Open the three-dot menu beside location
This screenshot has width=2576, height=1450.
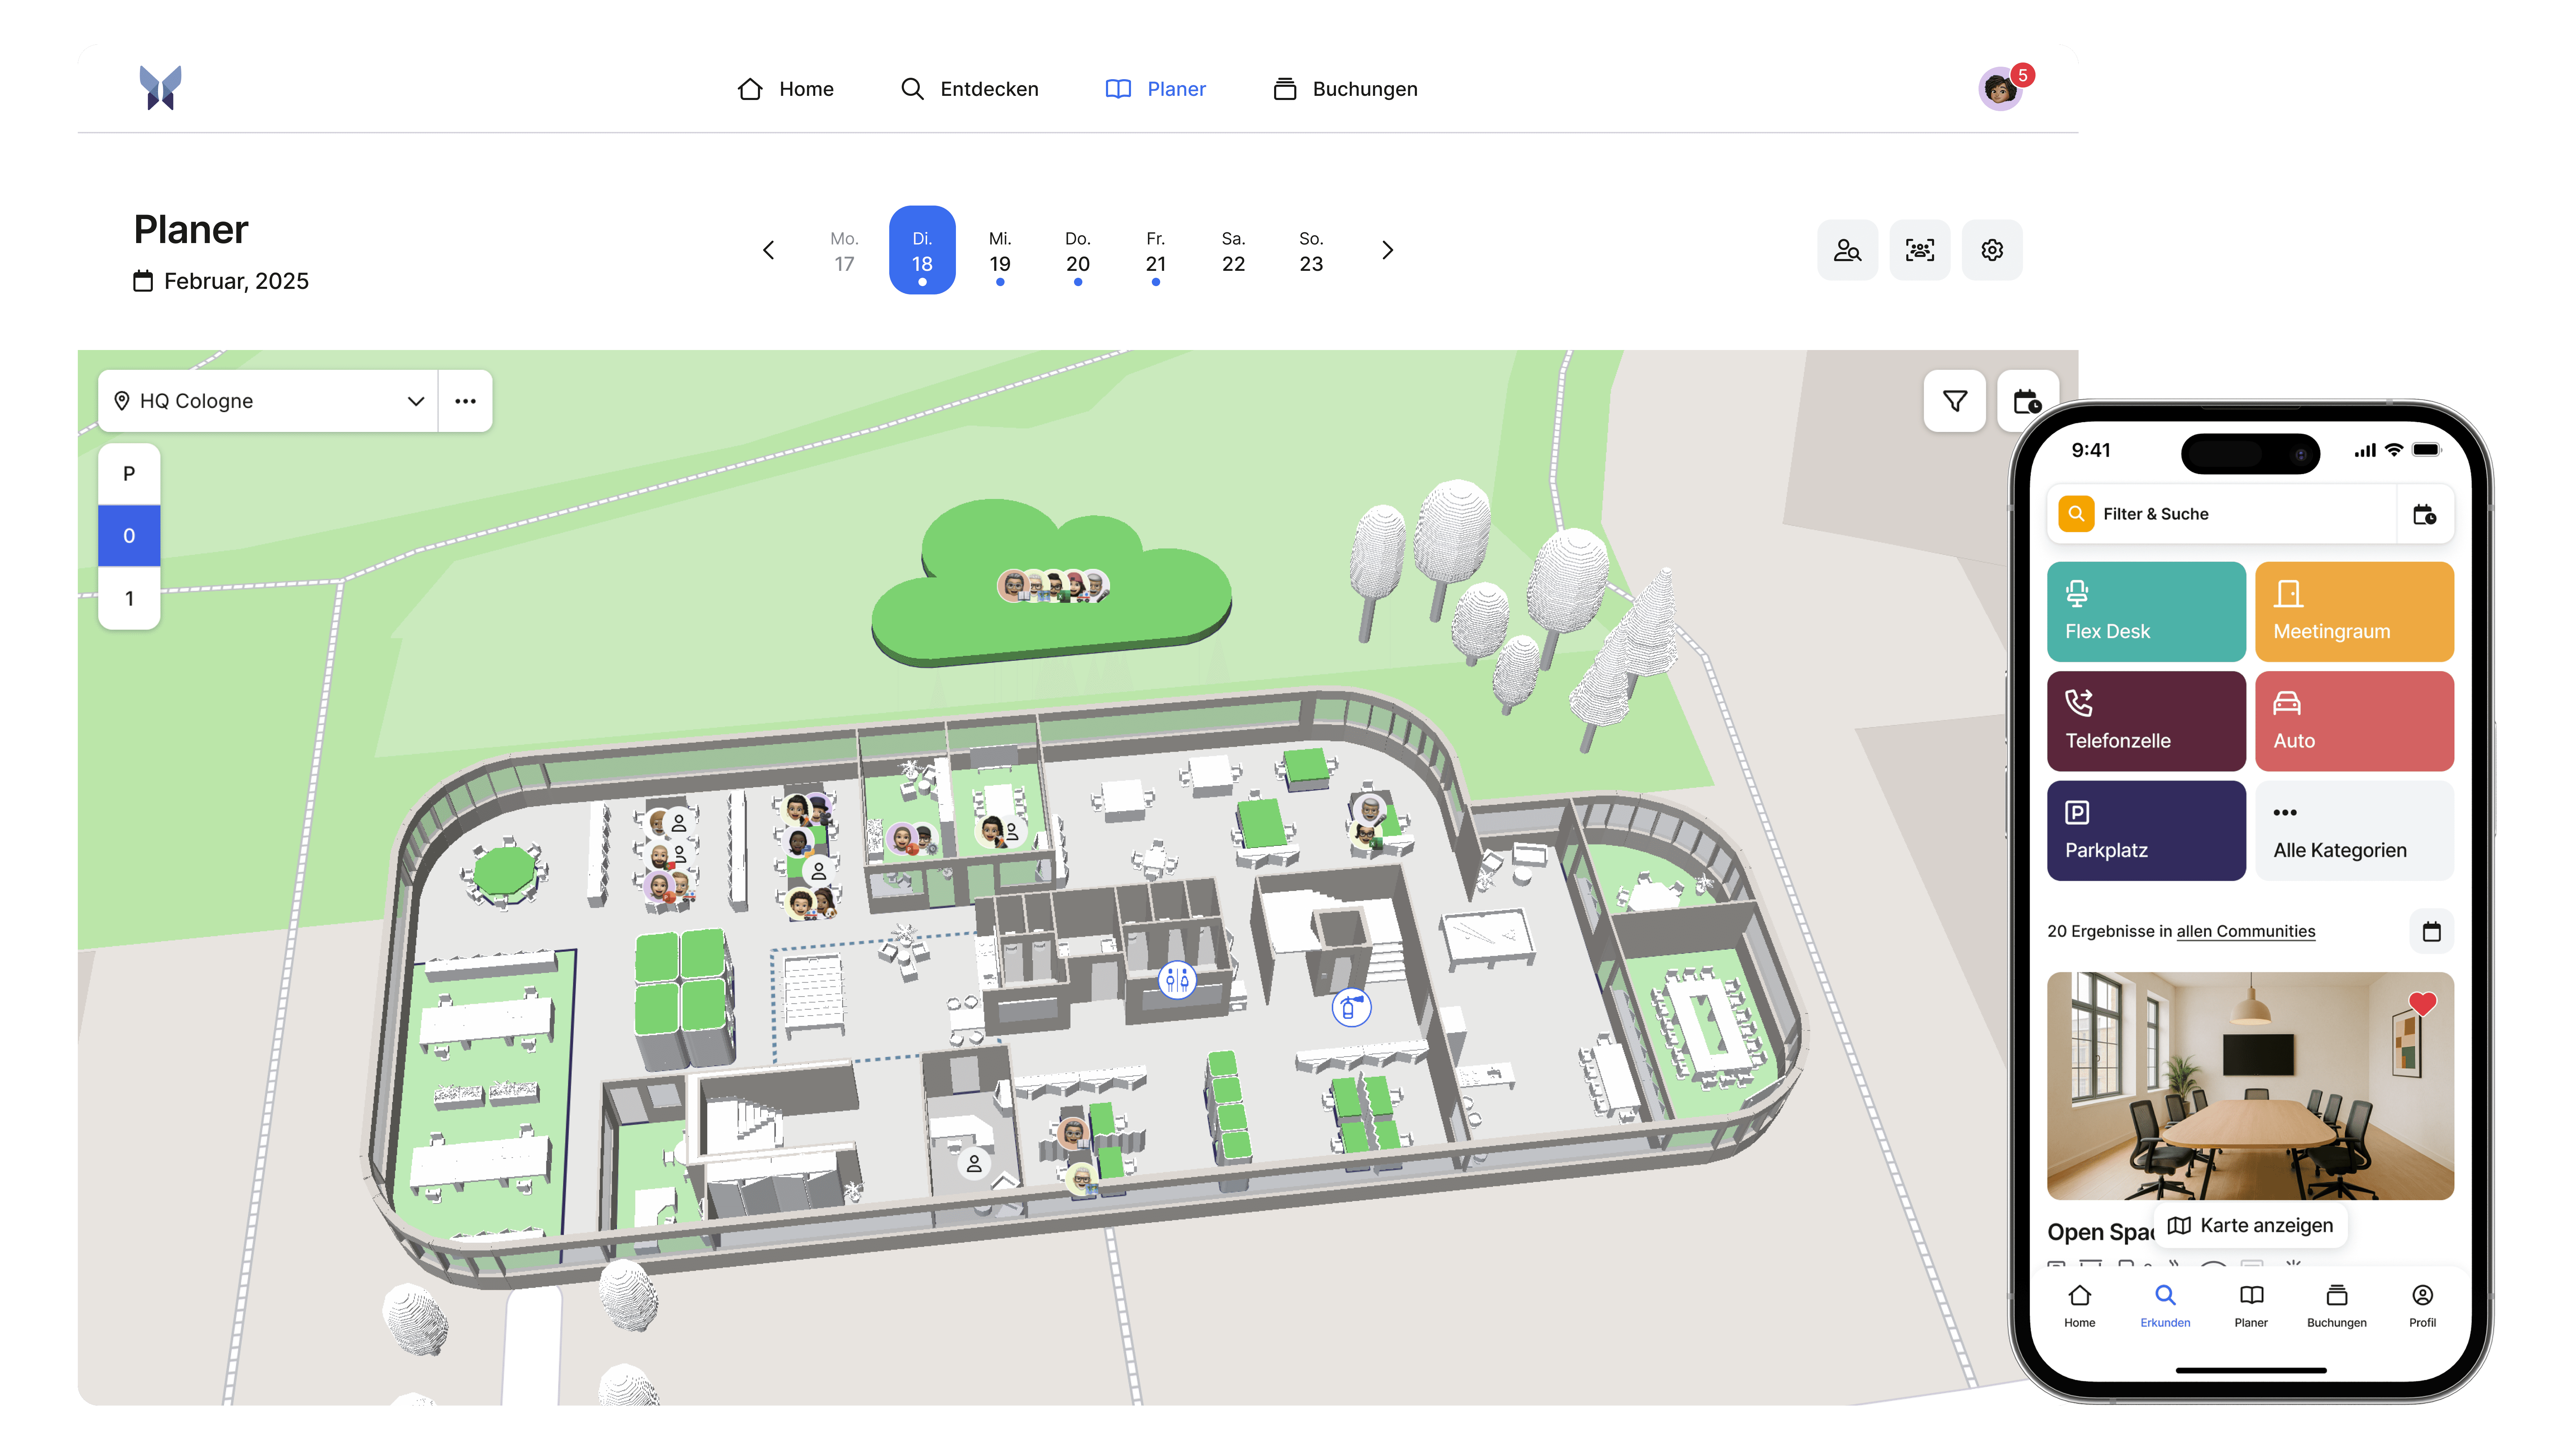click(465, 401)
